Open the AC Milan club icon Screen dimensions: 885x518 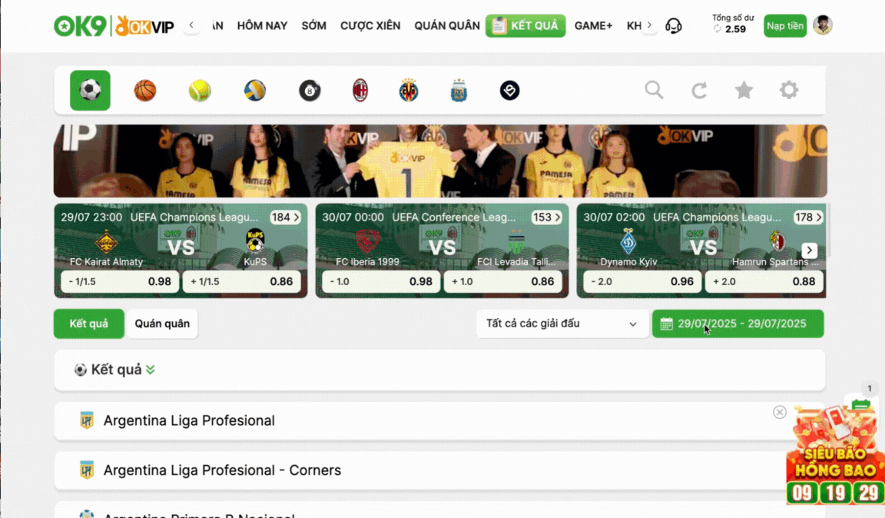coord(360,91)
